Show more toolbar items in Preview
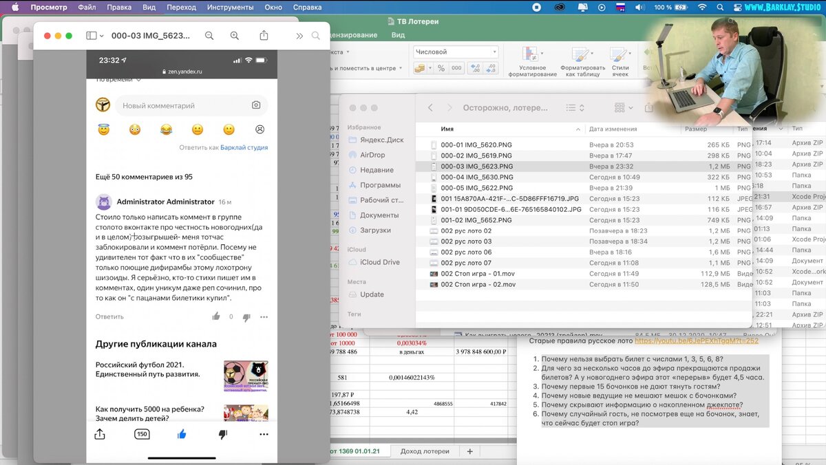826x465 pixels. (x=299, y=36)
